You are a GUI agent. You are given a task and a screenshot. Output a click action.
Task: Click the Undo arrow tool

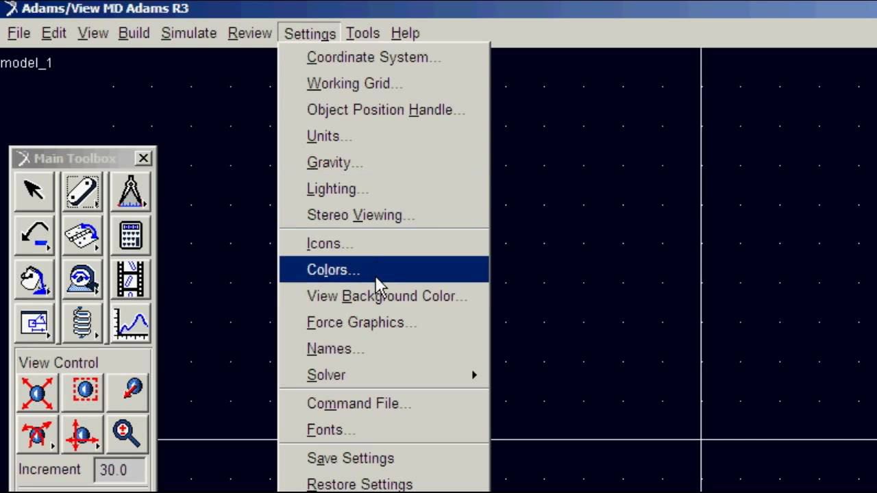point(34,236)
